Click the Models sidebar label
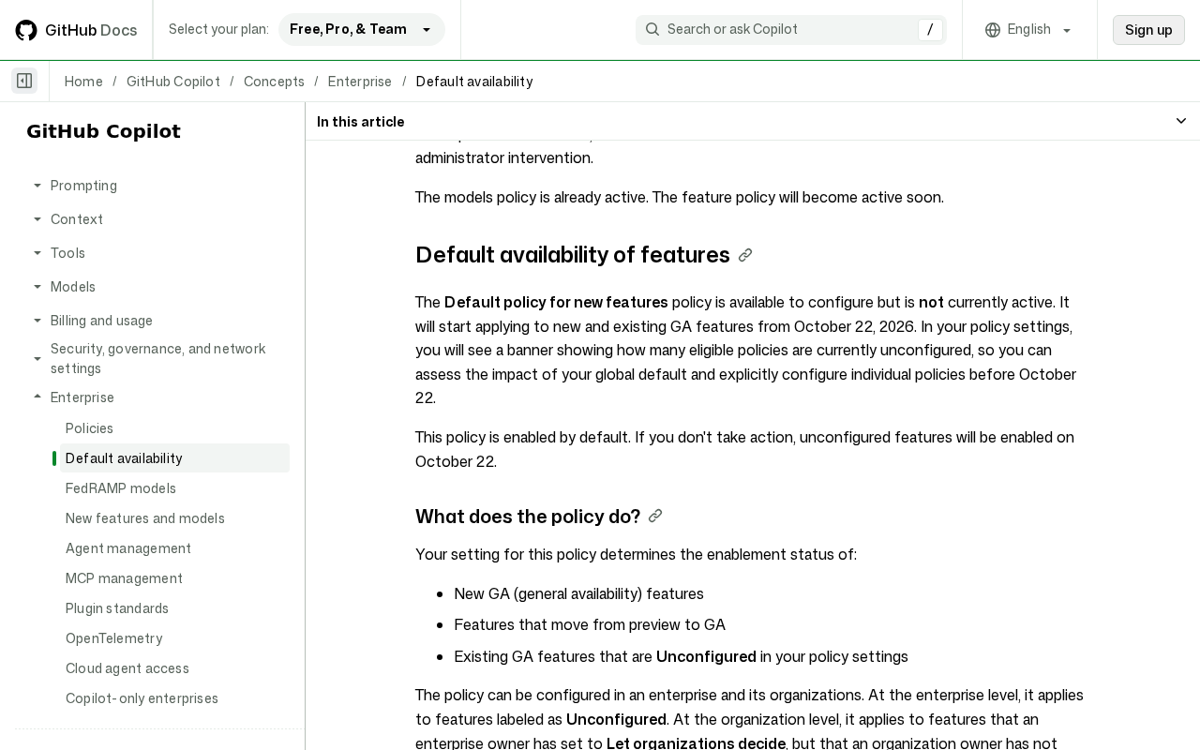 point(73,287)
